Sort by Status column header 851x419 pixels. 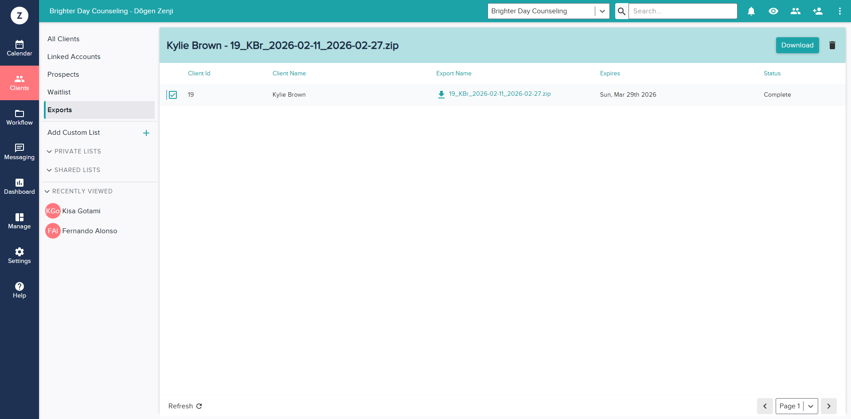point(772,74)
